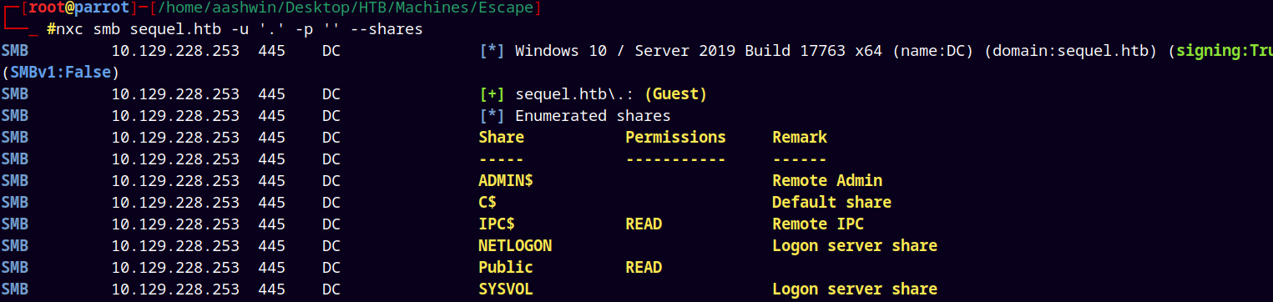Click the Remote Admin remark text
This screenshot has height=302, width=1273.
[x=826, y=180]
